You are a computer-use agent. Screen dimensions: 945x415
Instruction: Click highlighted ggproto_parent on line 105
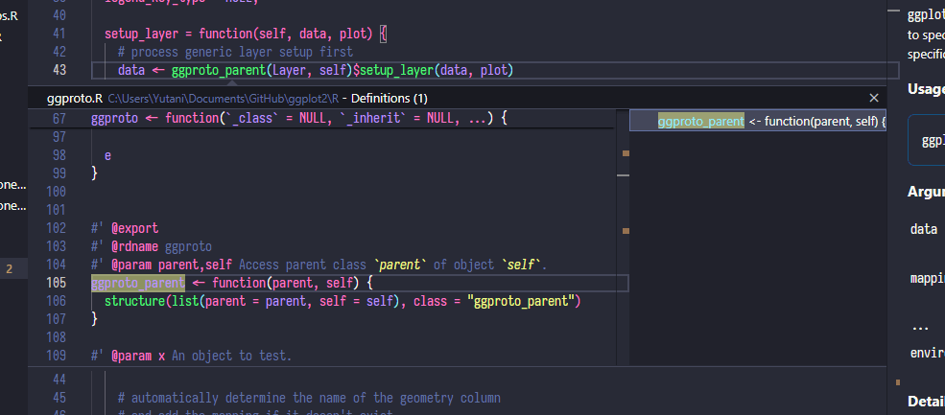click(137, 283)
